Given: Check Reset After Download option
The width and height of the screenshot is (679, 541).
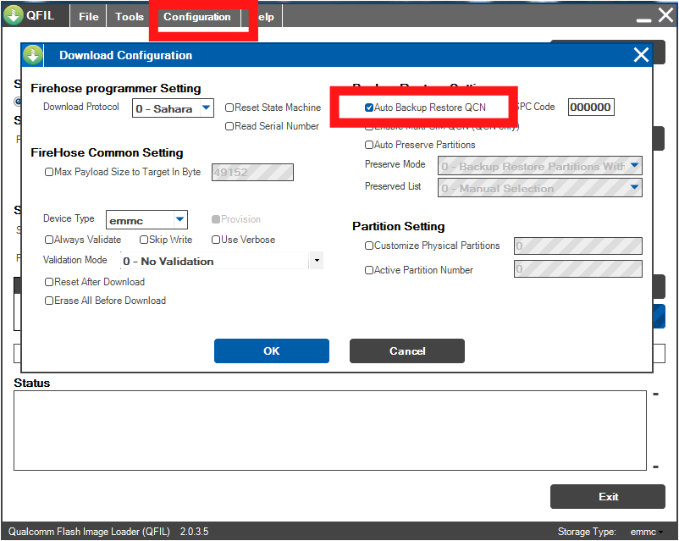Looking at the screenshot, I should click(49, 282).
